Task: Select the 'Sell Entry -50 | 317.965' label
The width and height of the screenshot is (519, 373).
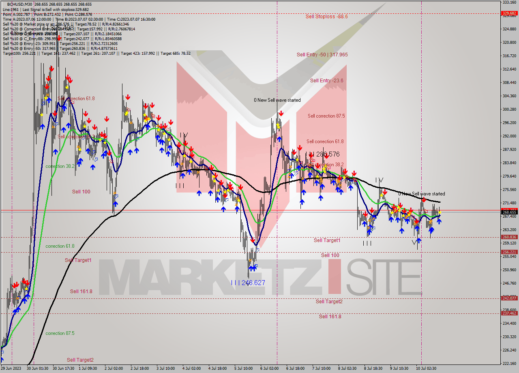Action: (x=322, y=54)
